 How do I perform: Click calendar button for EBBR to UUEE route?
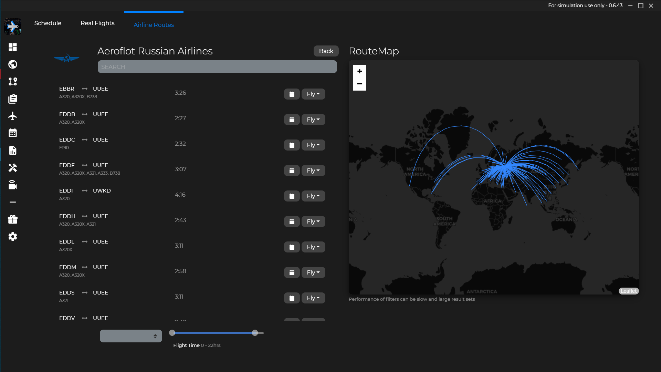(292, 94)
